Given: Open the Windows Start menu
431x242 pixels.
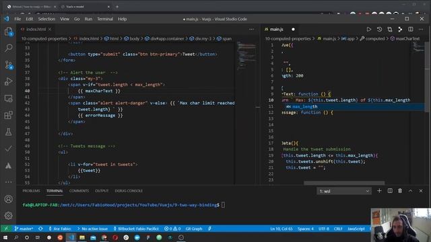Looking at the screenshot, I should 5,237.
